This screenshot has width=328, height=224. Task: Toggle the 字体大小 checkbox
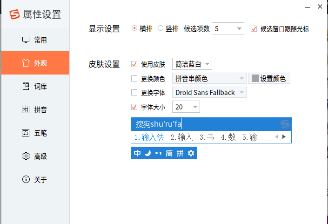click(134, 107)
